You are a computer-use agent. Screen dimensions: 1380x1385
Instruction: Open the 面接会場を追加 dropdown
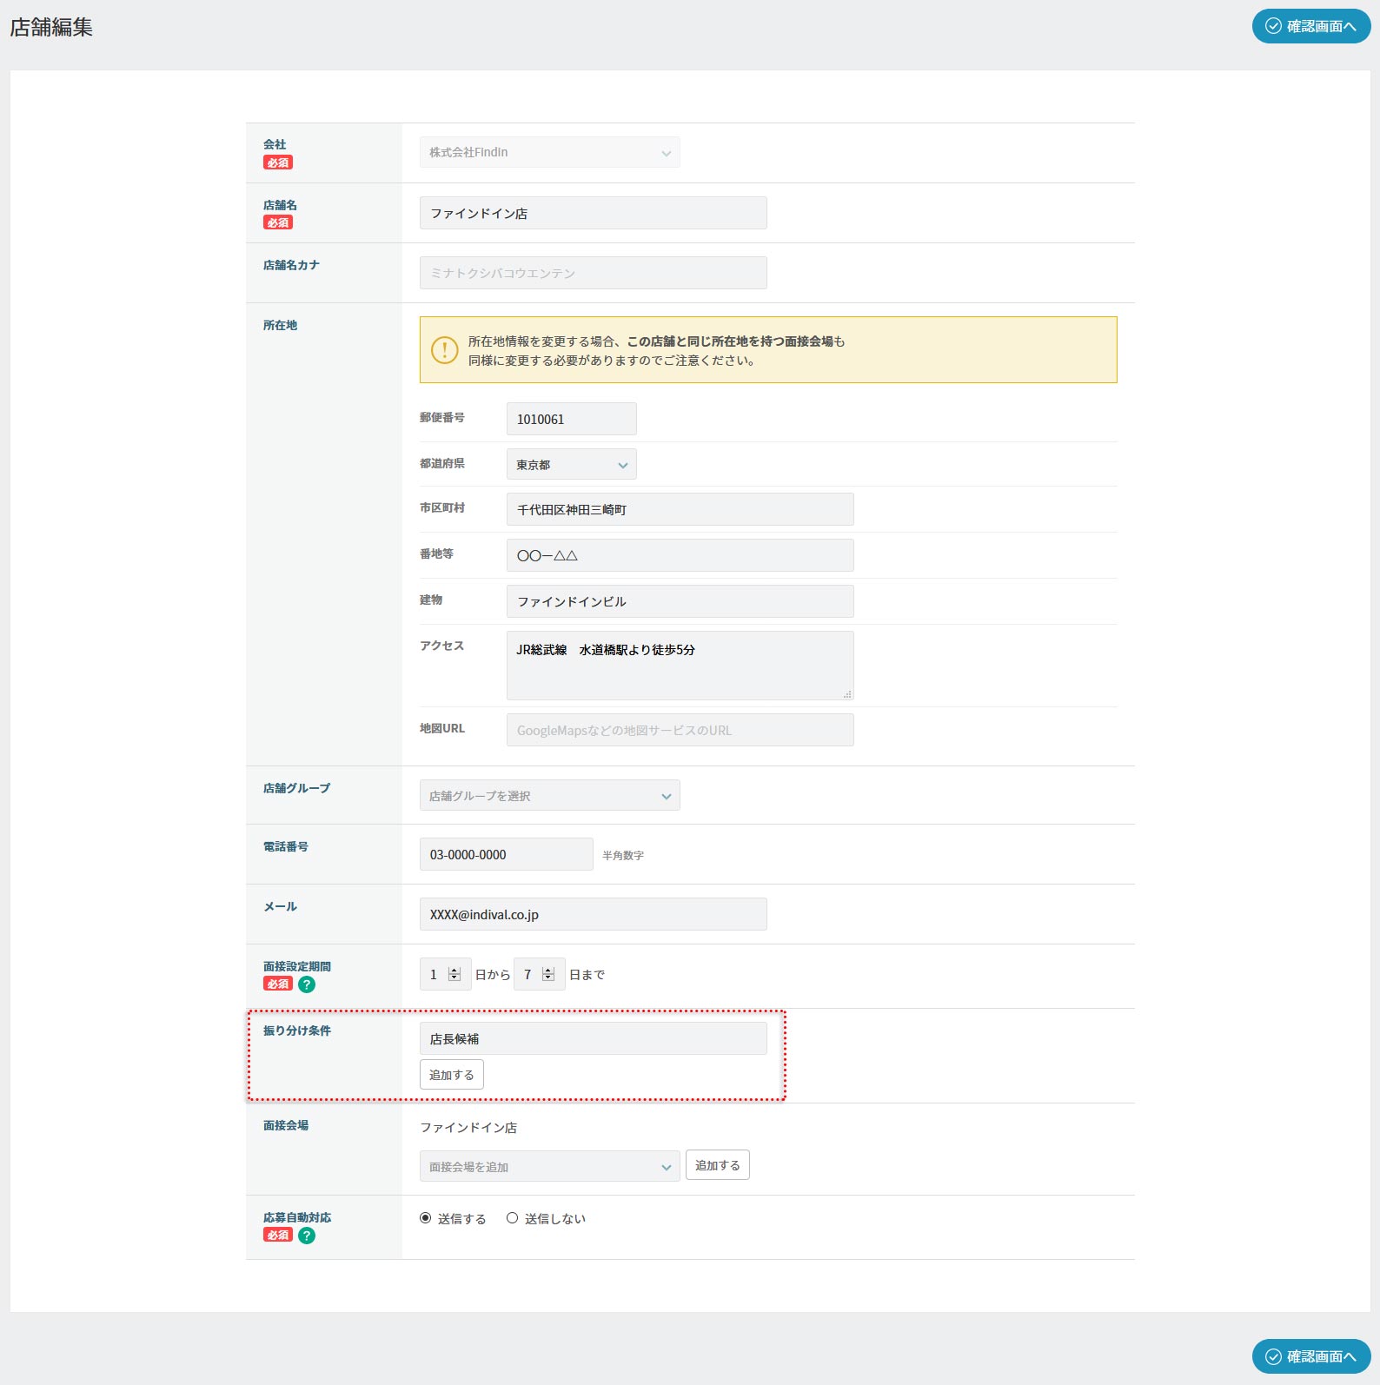549,1167
